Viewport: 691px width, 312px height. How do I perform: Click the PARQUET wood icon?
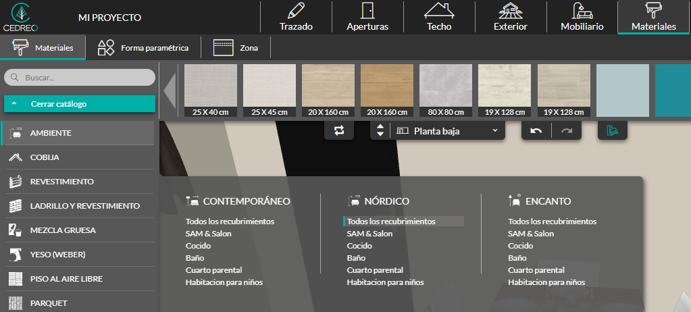[x=16, y=303]
